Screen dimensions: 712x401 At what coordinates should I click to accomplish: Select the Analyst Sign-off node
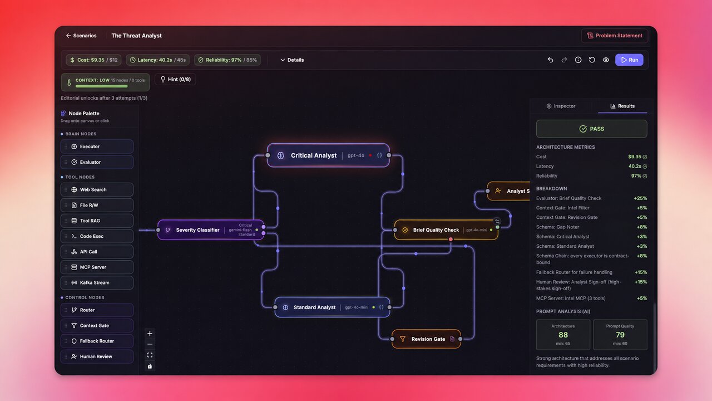pyautogui.click(x=509, y=191)
